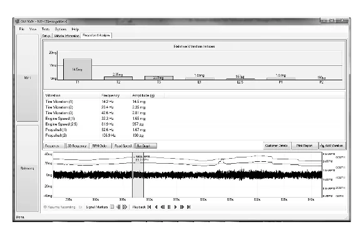
Task: Pause playback
Action: click(169, 207)
